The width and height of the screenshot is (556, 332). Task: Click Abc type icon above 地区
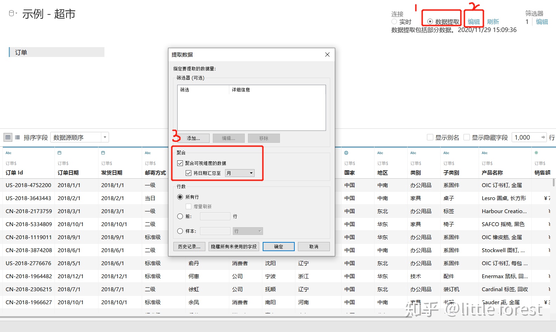tap(380, 153)
